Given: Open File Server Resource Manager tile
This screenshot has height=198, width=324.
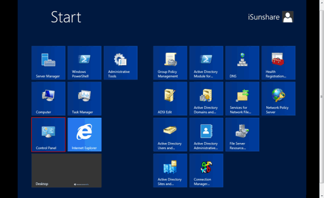Looking at the screenshot, I should [x=242, y=135].
